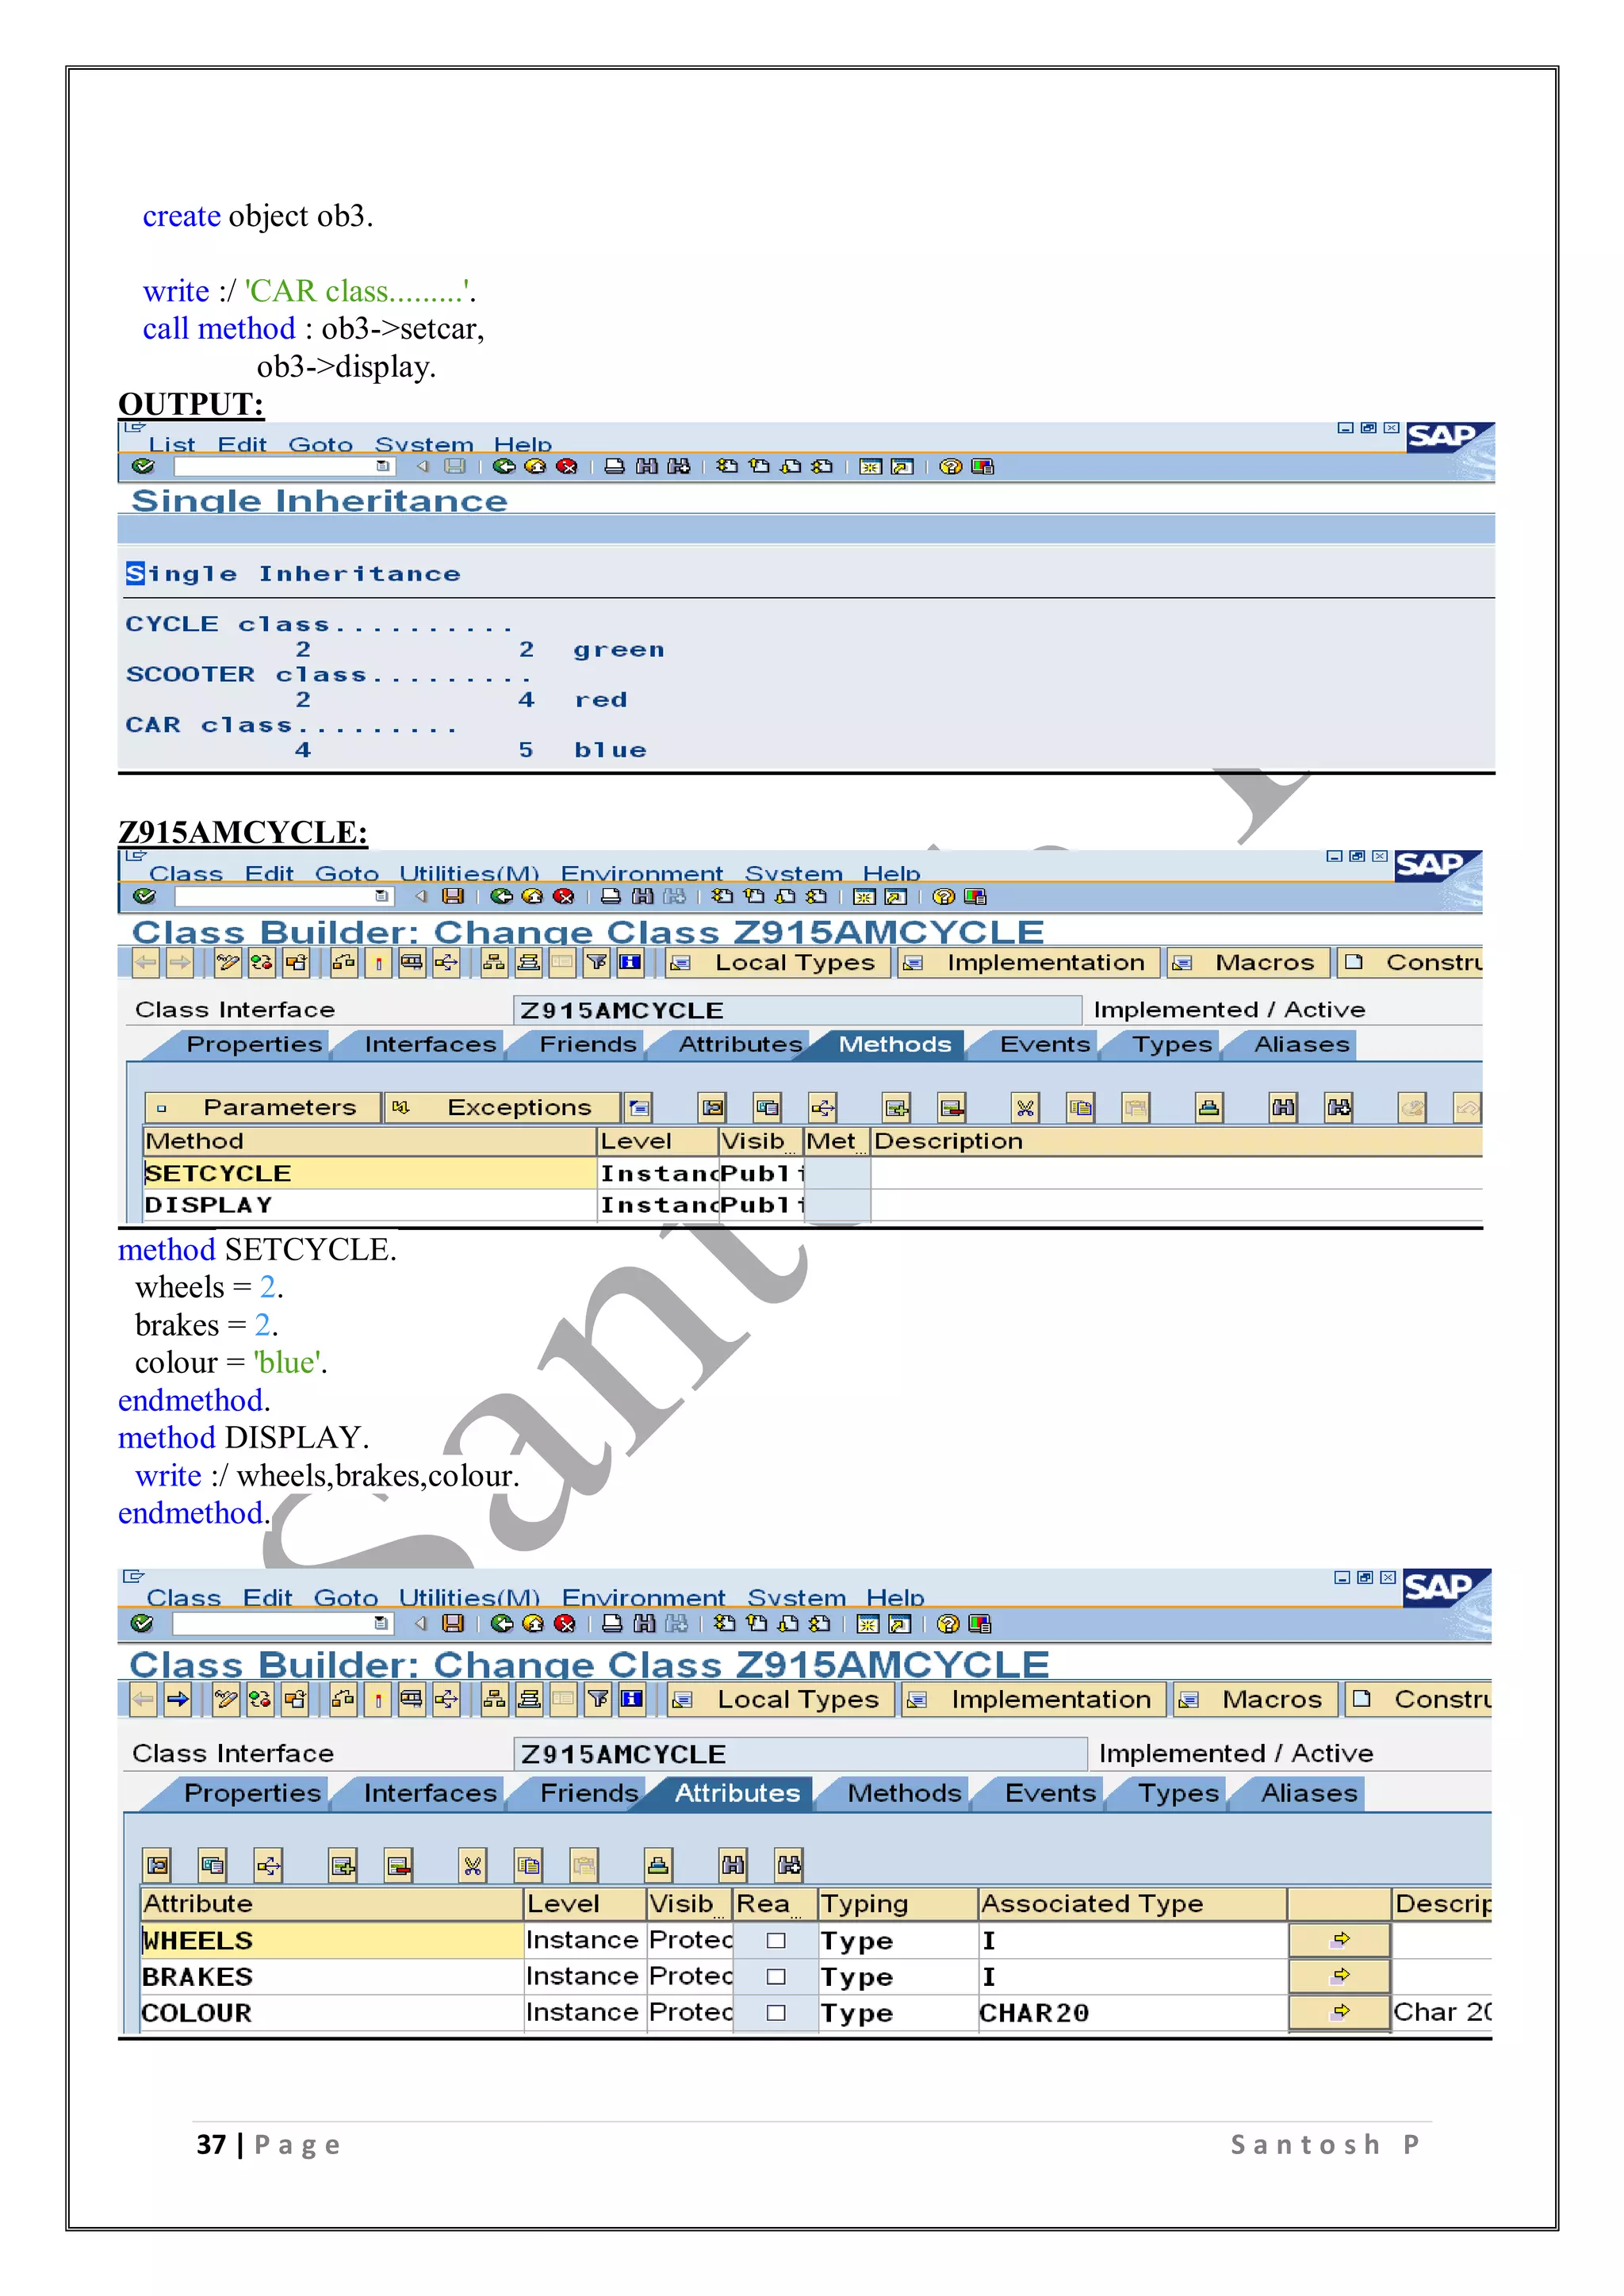Click the Insert Row icon in the Methods table toolbar
Viewport: 1624px width, 2296px height.
tap(897, 1108)
